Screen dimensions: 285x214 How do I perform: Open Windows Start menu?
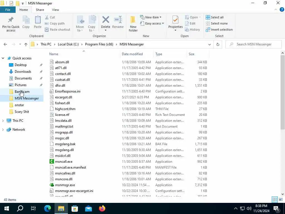tap(7, 208)
